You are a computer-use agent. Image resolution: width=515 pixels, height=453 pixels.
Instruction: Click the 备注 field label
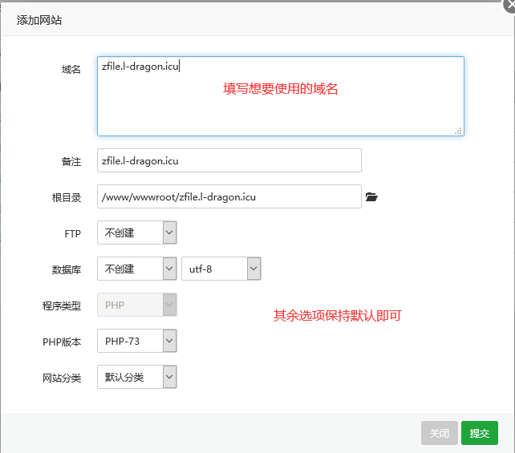click(x=71, y=161)
